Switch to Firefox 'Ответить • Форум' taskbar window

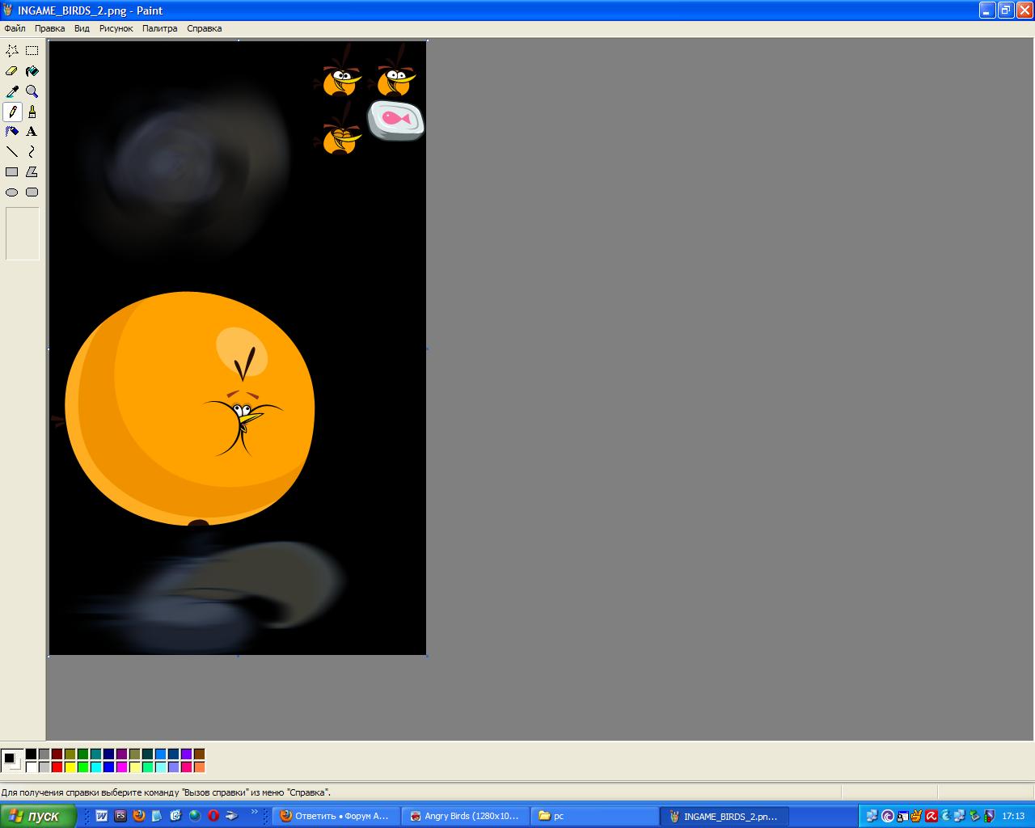coord(336,816)
